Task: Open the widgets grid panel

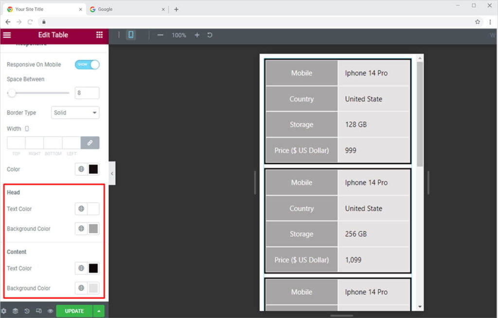Action: tap(99, 35)
